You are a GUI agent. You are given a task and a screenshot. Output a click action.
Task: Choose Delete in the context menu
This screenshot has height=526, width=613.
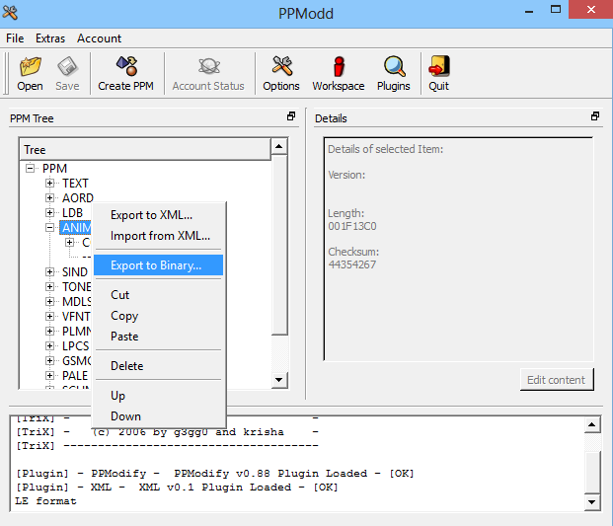click(159, 366)
